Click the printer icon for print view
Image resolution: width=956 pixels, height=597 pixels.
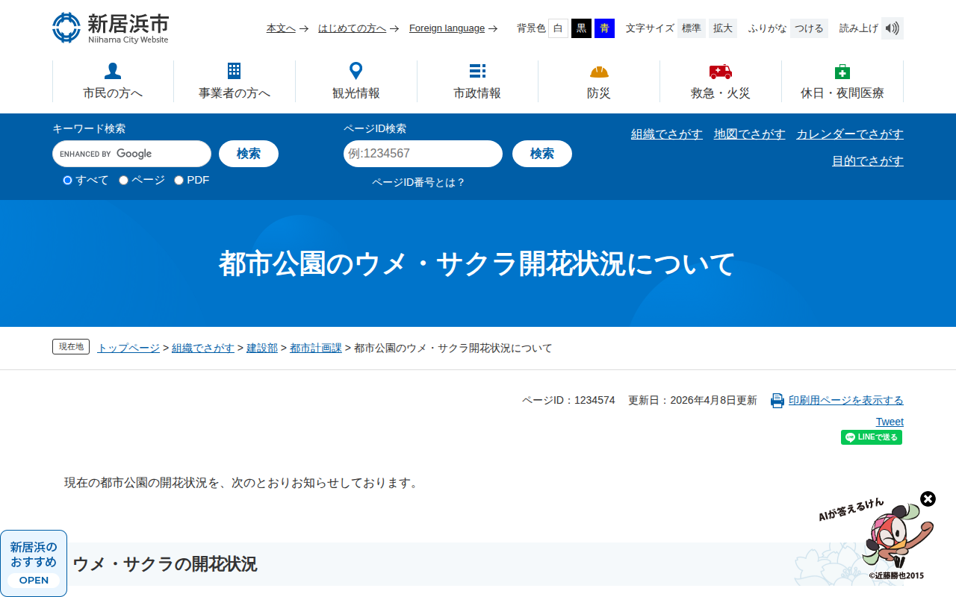[777, 401]
